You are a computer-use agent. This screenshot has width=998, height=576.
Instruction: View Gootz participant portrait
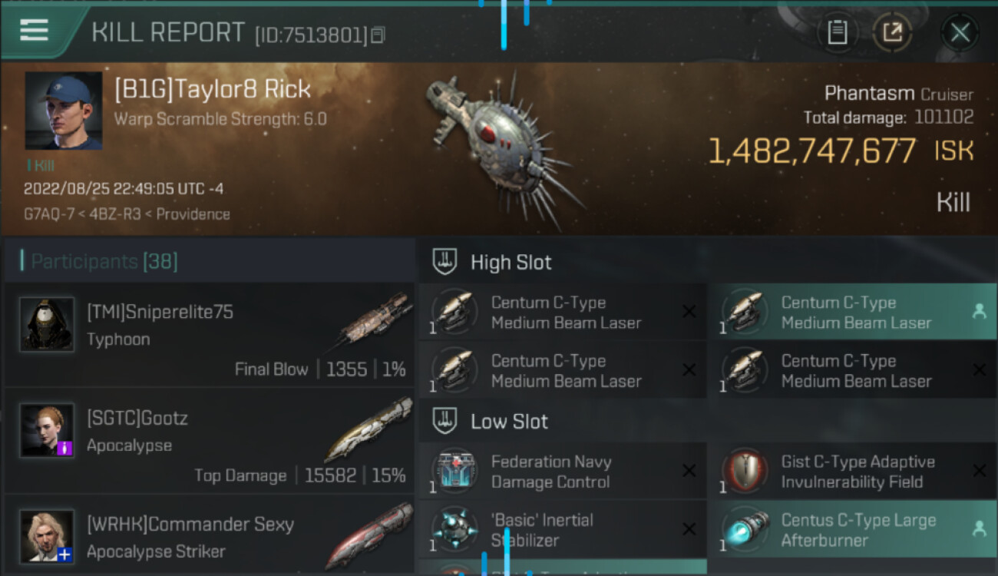tap(47, 430)
